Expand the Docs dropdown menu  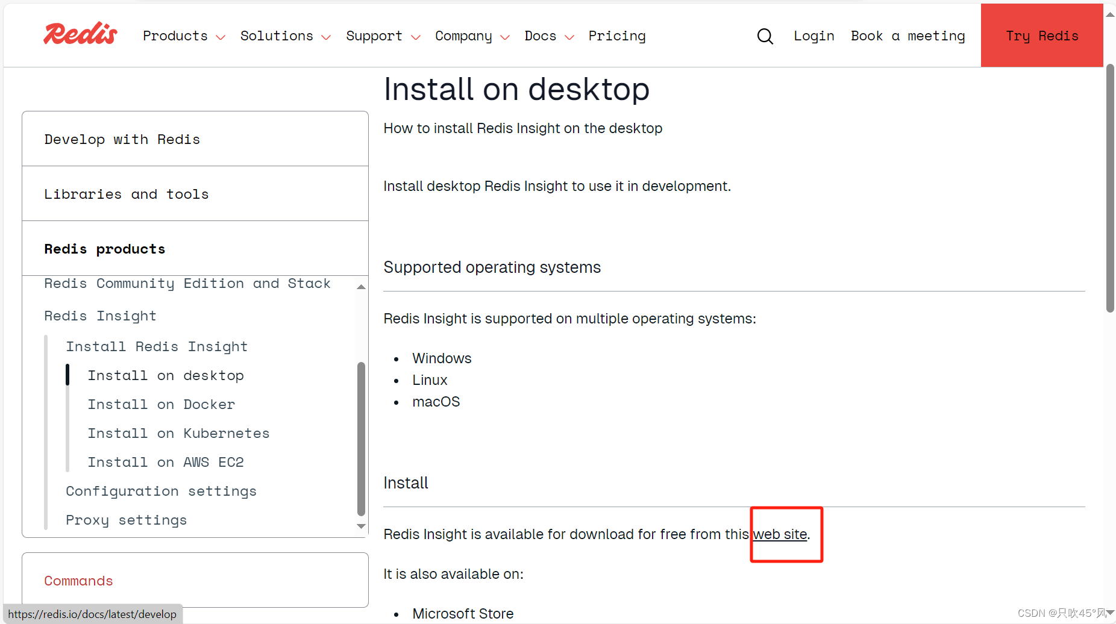point(549,36)
